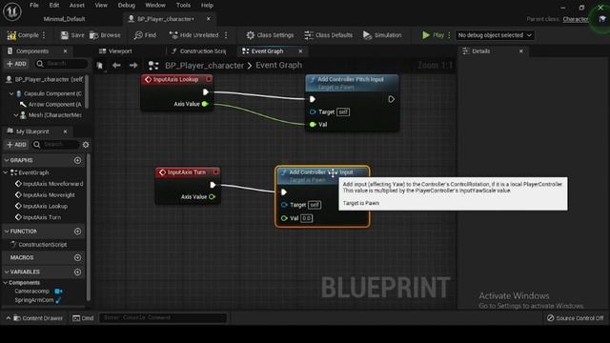Open the Edit menu

click(54, 6)
